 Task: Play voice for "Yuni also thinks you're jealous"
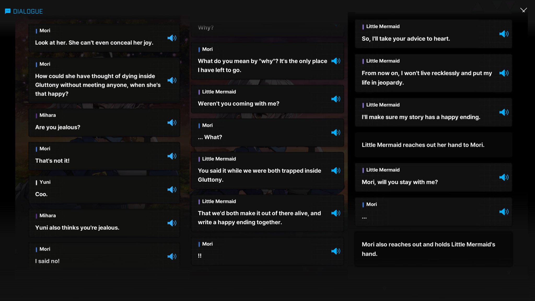tap(172, 223)
